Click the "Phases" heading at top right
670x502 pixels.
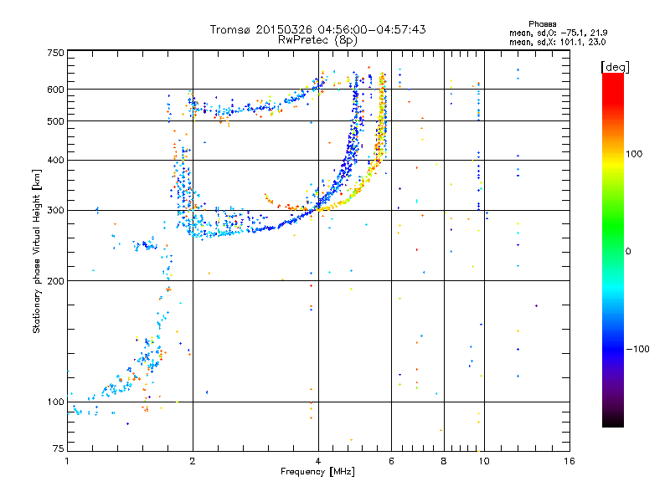(x=542, y=24)
